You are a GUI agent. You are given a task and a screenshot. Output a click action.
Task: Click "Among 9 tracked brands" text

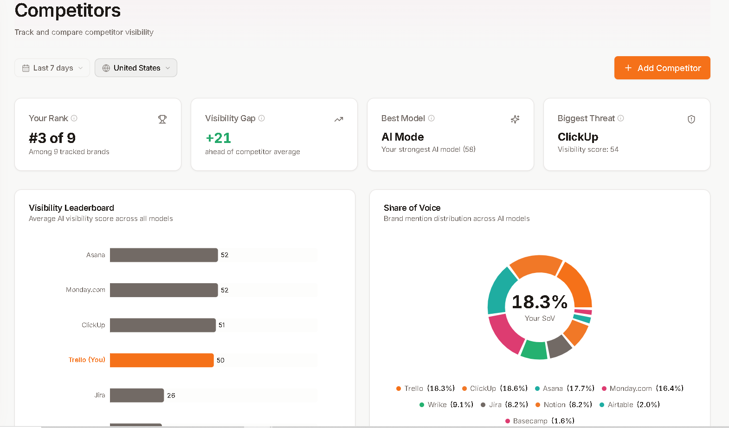pos(69,152)
